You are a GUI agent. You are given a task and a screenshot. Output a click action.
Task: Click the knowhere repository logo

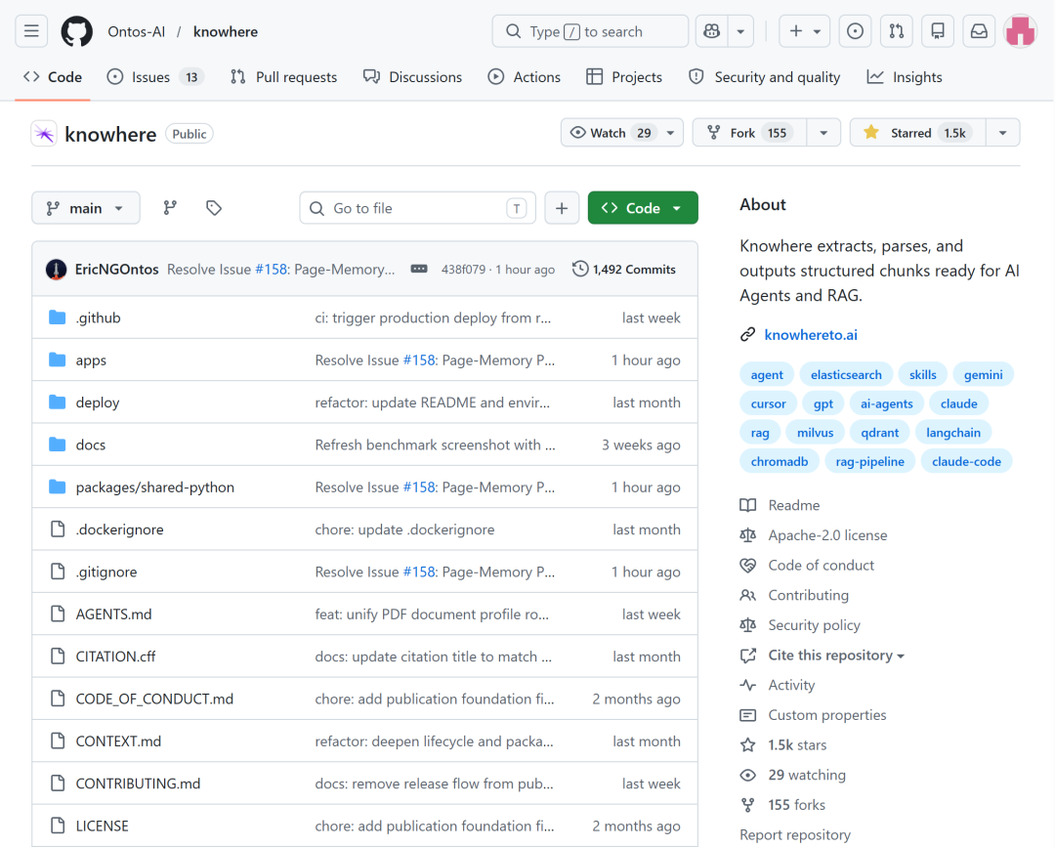pos(44,134)
